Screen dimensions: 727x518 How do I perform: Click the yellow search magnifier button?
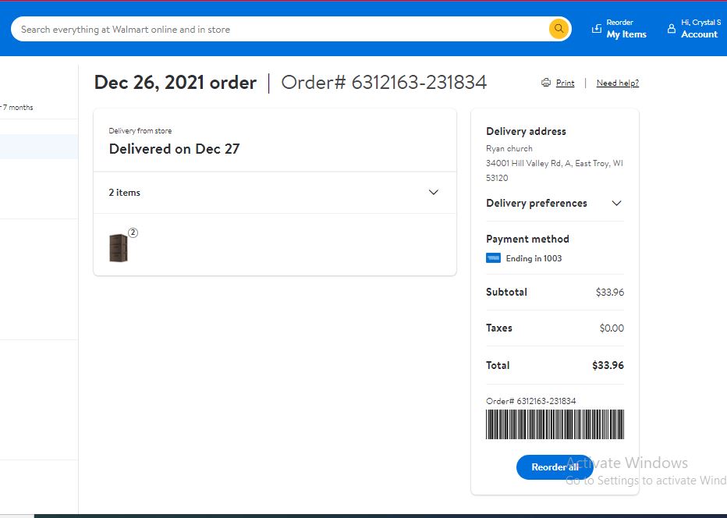coord(559,29)
